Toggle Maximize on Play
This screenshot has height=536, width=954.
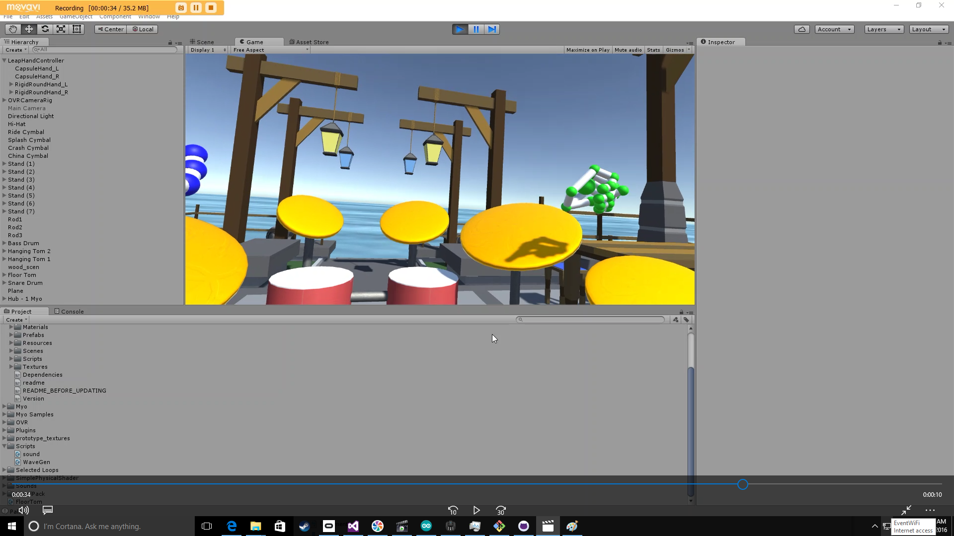pyautogui.click(x=587, y=50)
